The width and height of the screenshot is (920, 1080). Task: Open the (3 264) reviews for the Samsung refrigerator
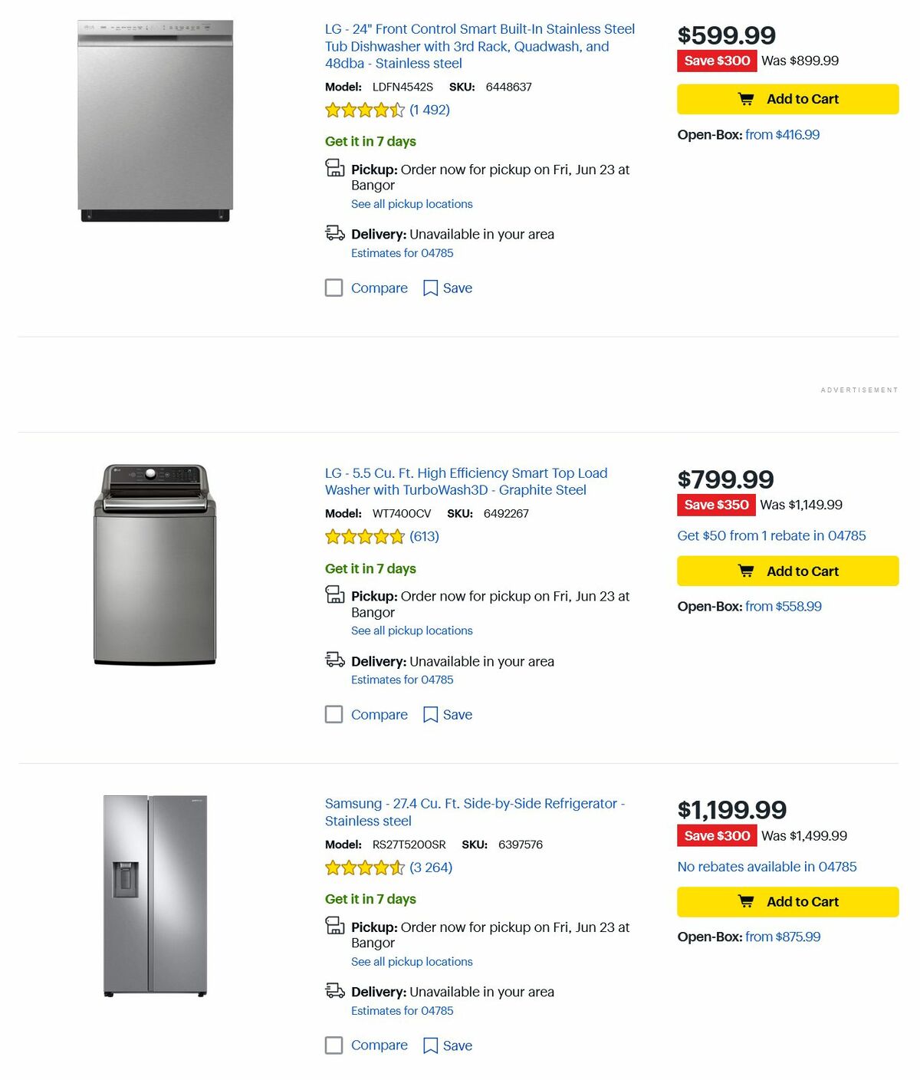tap(431, 867)
